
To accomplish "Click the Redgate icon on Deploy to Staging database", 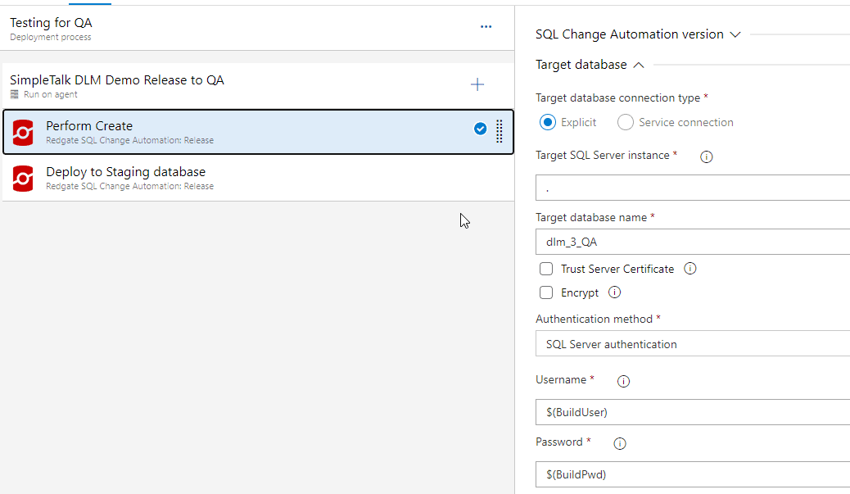I will (23, 178).
